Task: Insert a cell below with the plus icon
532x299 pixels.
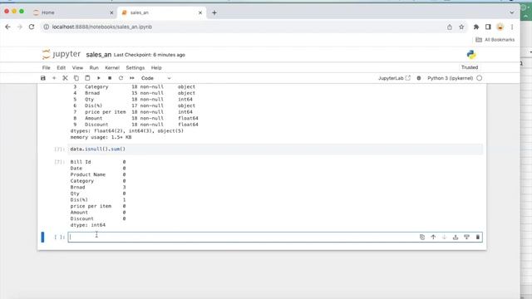Action: pyautogui.click(x=54, y=78)
